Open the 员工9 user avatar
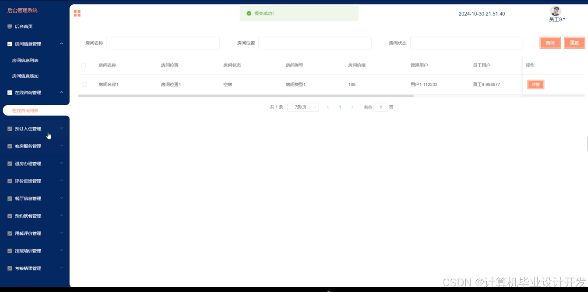 (556, 11)
